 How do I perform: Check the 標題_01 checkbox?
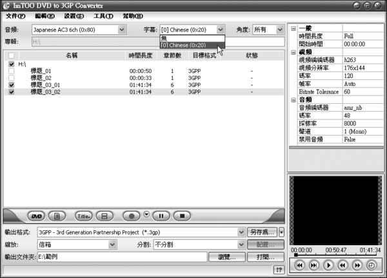coord(12,71)
